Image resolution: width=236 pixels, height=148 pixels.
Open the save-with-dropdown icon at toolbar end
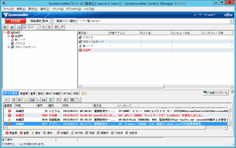tap(78, 99)
